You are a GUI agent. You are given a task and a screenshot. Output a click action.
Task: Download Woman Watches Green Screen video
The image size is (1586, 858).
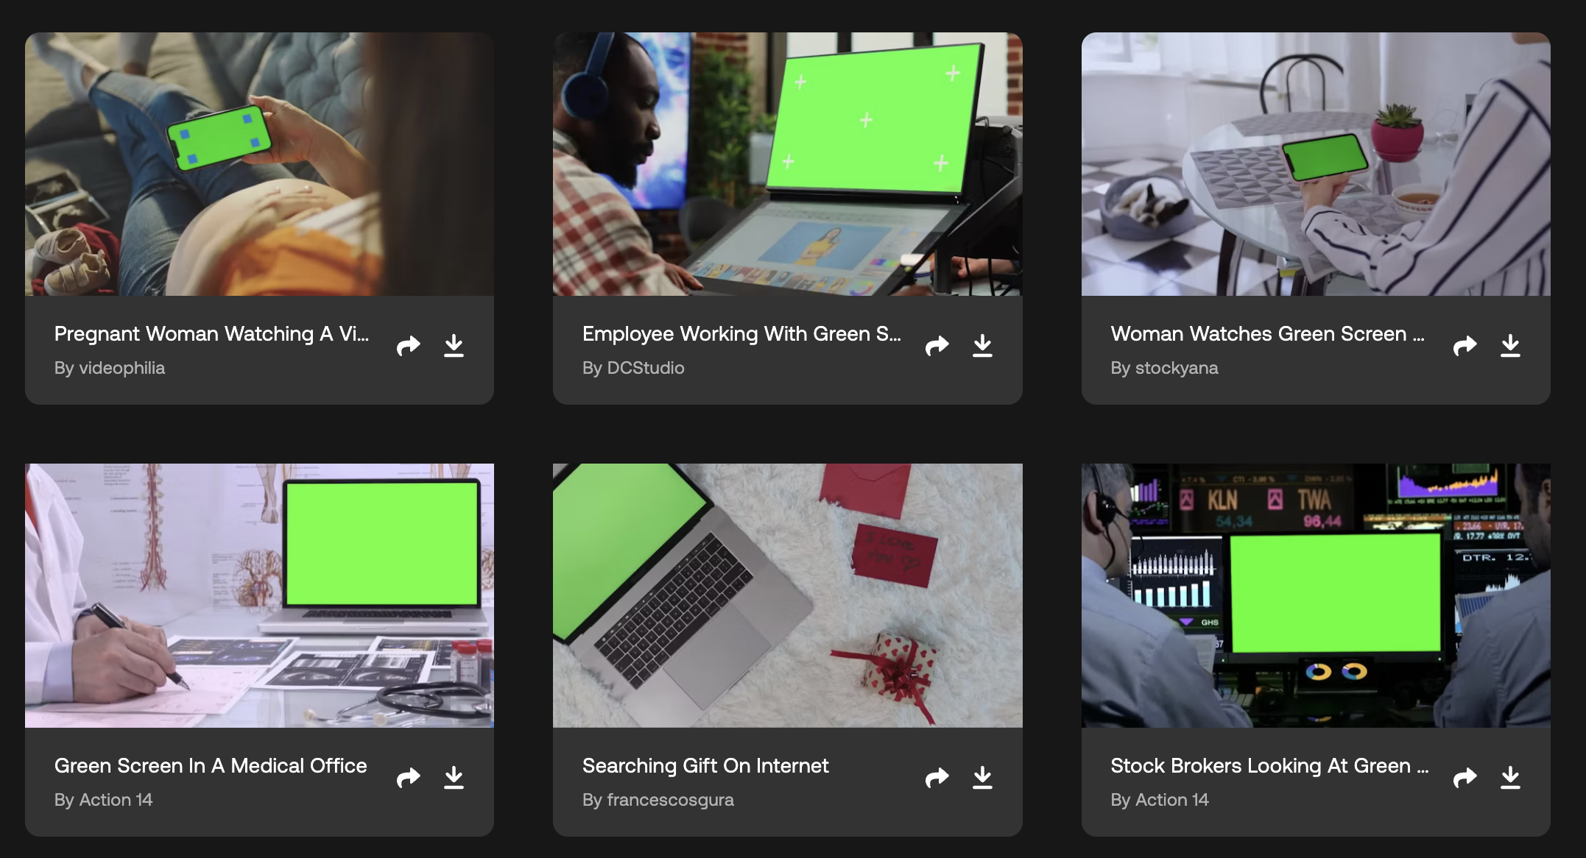[x=1510, y=345]
